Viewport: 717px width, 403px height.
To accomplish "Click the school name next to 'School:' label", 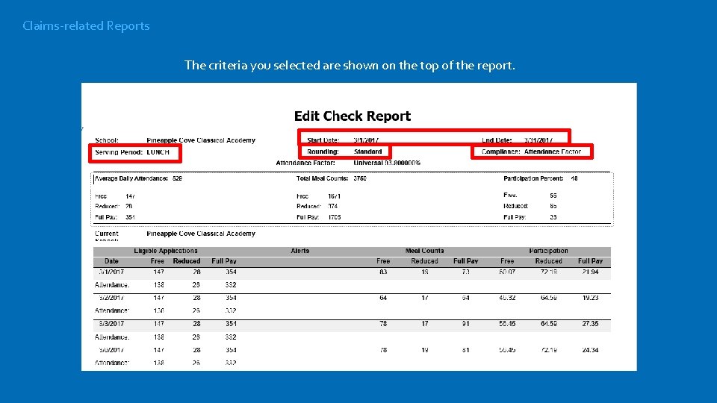I will click(201, 140).
